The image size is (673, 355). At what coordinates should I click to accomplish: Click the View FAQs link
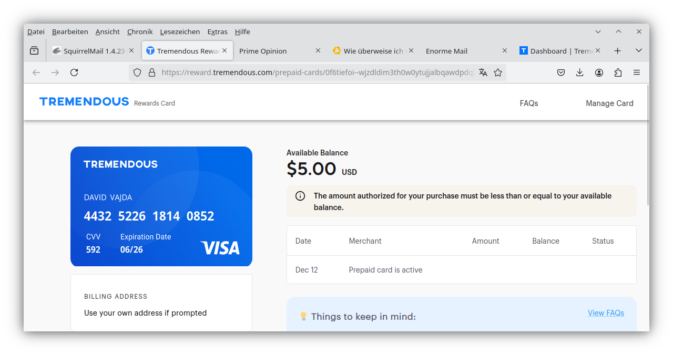tap(606, 313)
